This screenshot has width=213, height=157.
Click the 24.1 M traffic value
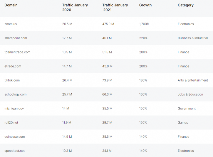[107, 151]
